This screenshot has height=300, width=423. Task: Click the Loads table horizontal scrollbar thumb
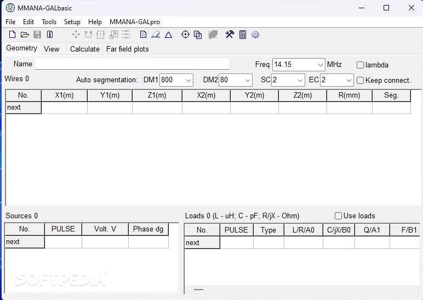point(198,290)
